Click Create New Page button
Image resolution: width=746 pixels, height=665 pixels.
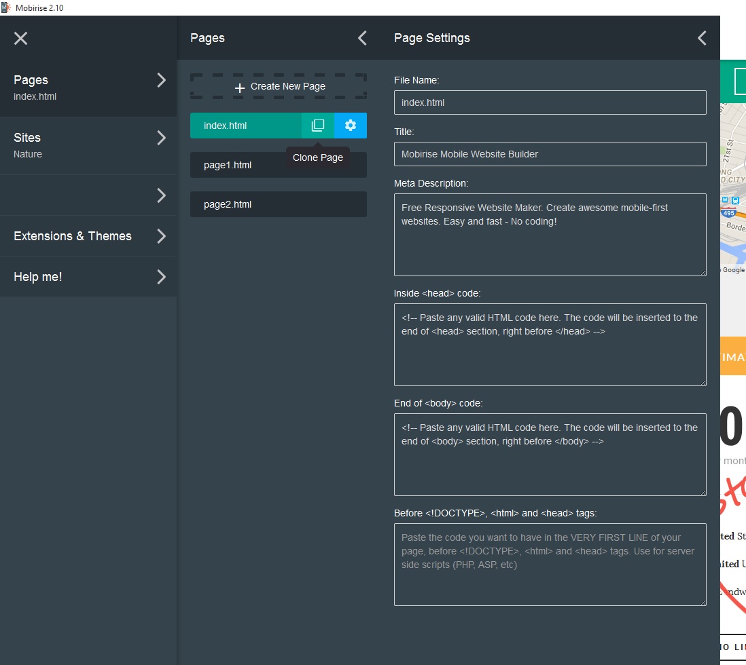click(279, 87)
